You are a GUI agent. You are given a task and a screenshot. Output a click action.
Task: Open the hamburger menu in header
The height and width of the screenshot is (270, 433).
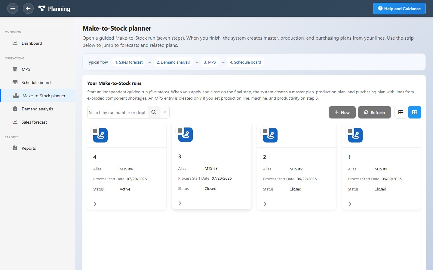pyautogui.click(x=13, y=8)
